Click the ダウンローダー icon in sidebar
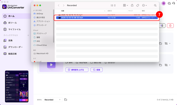The image size is (177, 105). click(x=5, y=47)
